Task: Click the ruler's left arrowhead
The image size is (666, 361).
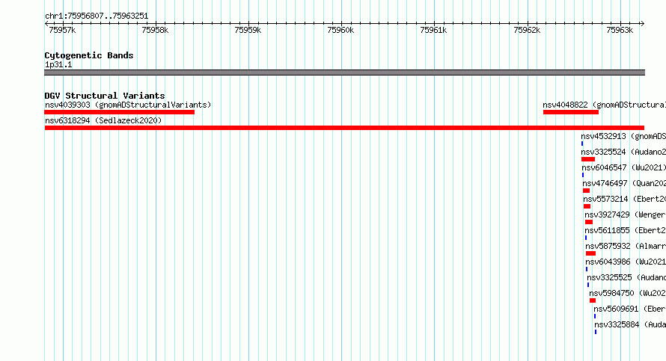Action: [x=46, y=24]
